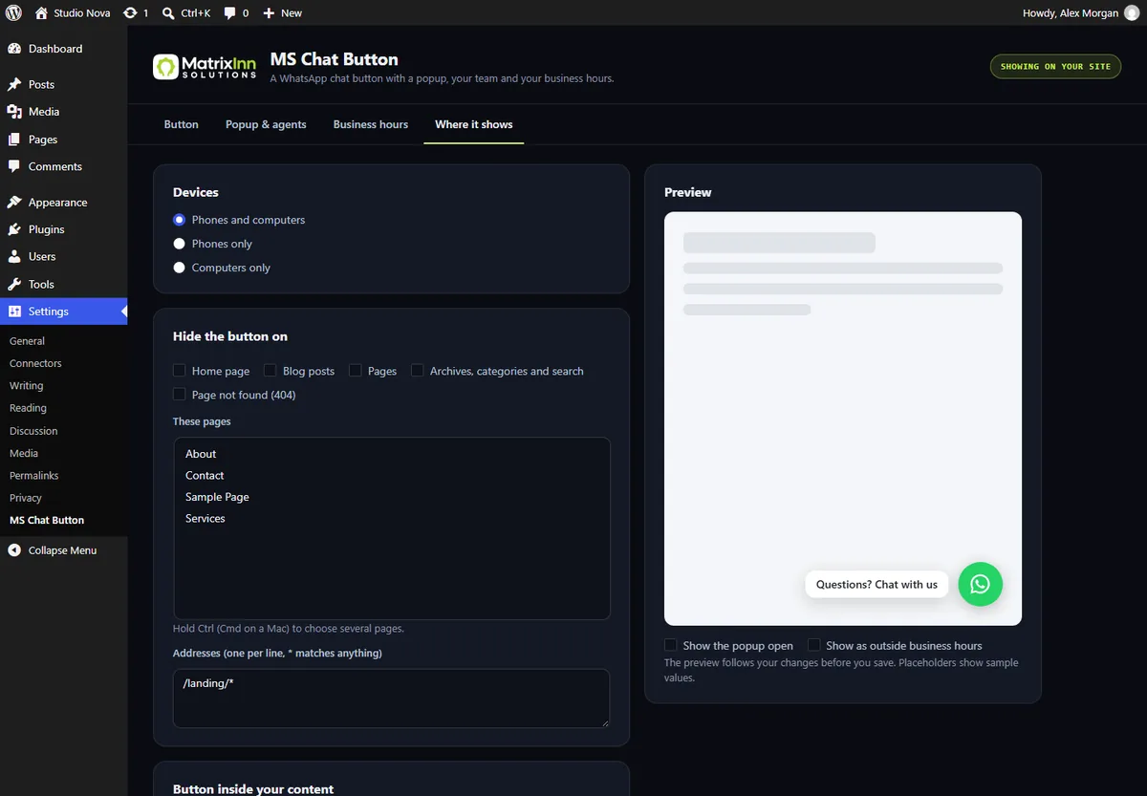
Task: Check Page not found (404)
Action: (x=179, y=395)
